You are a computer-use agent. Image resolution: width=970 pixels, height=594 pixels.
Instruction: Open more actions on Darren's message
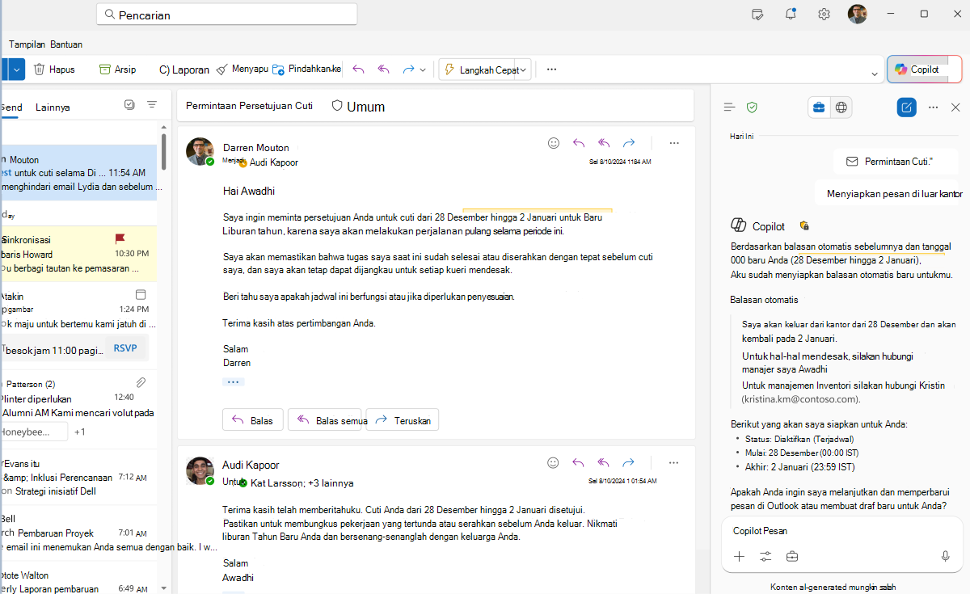[x=674, y=143]
